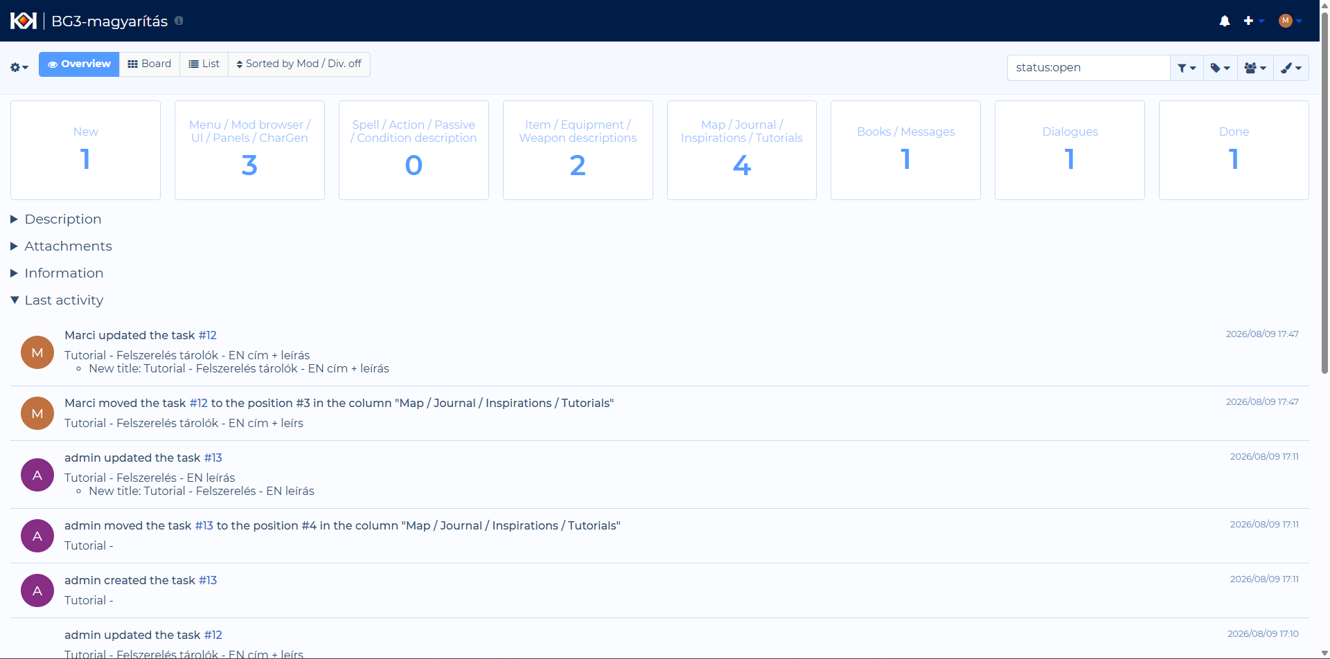Open the New column card
The image size is (1330, 659).
85,150
